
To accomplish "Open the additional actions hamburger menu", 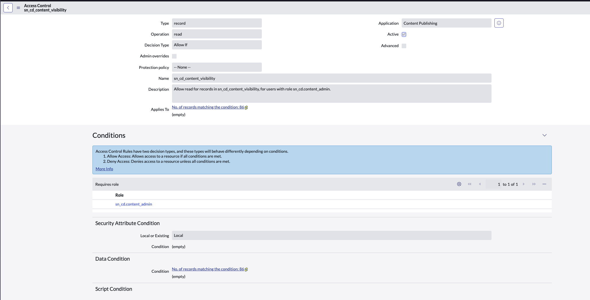I will pyautogui.click(x=18, y=8).
